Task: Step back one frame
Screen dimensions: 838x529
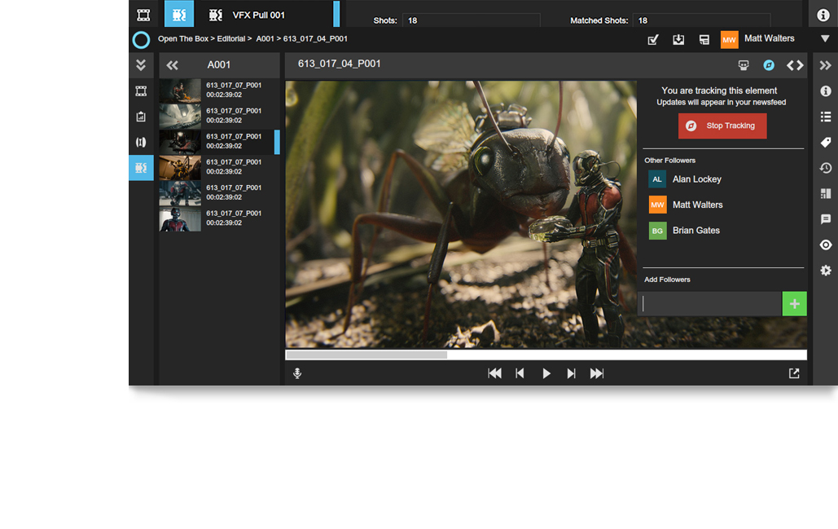Action: (x=520, y=373)
